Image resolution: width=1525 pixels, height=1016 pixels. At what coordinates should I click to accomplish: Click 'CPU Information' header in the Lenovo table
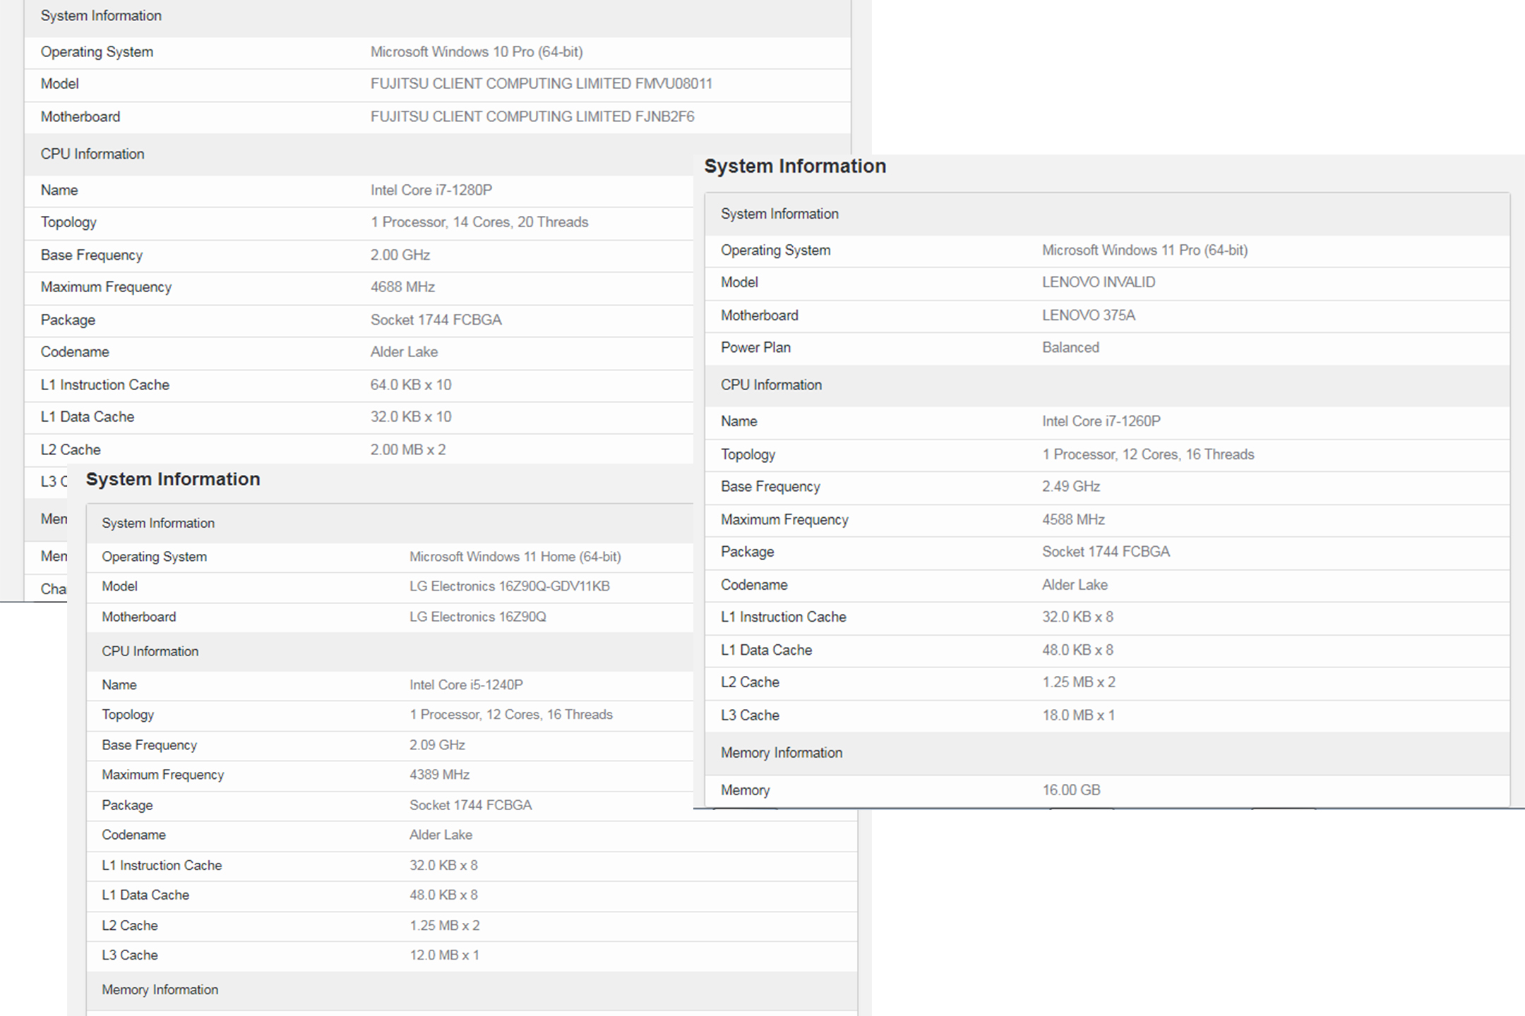(771, 385)
